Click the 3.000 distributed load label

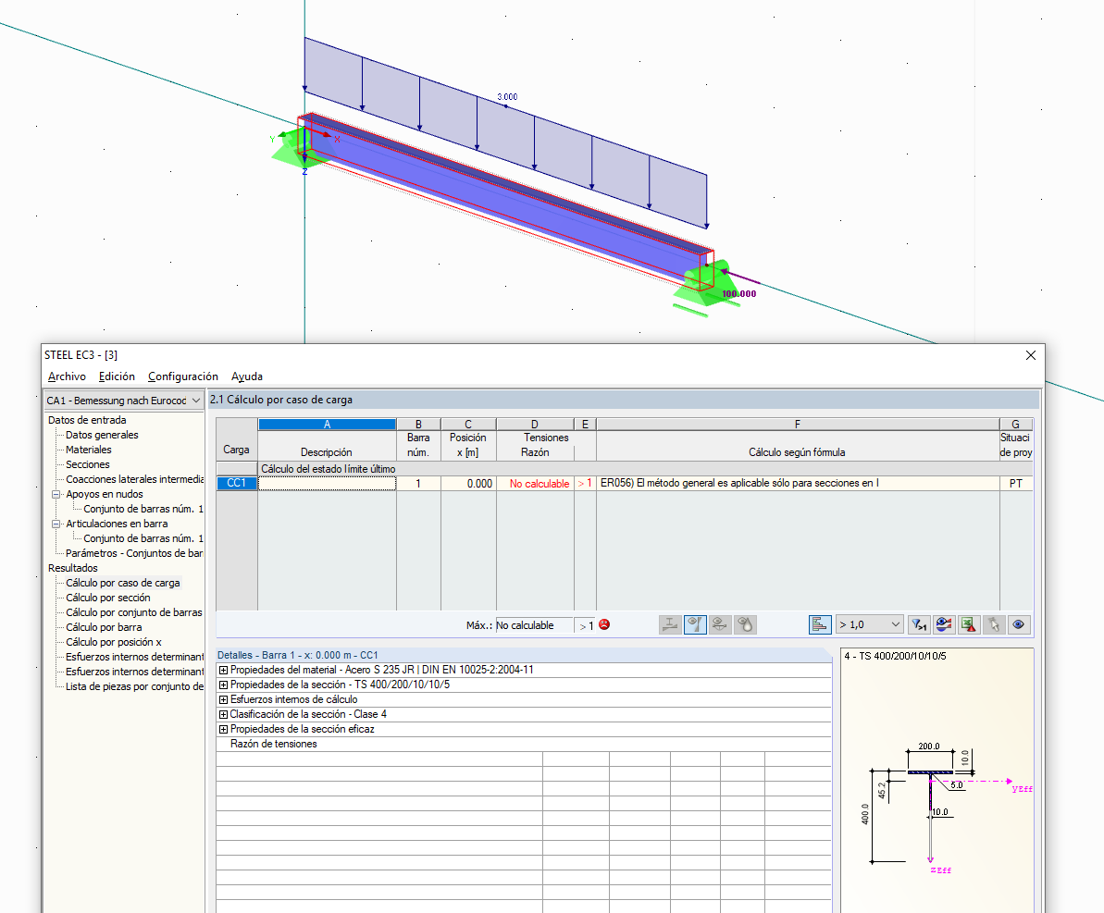507,97
